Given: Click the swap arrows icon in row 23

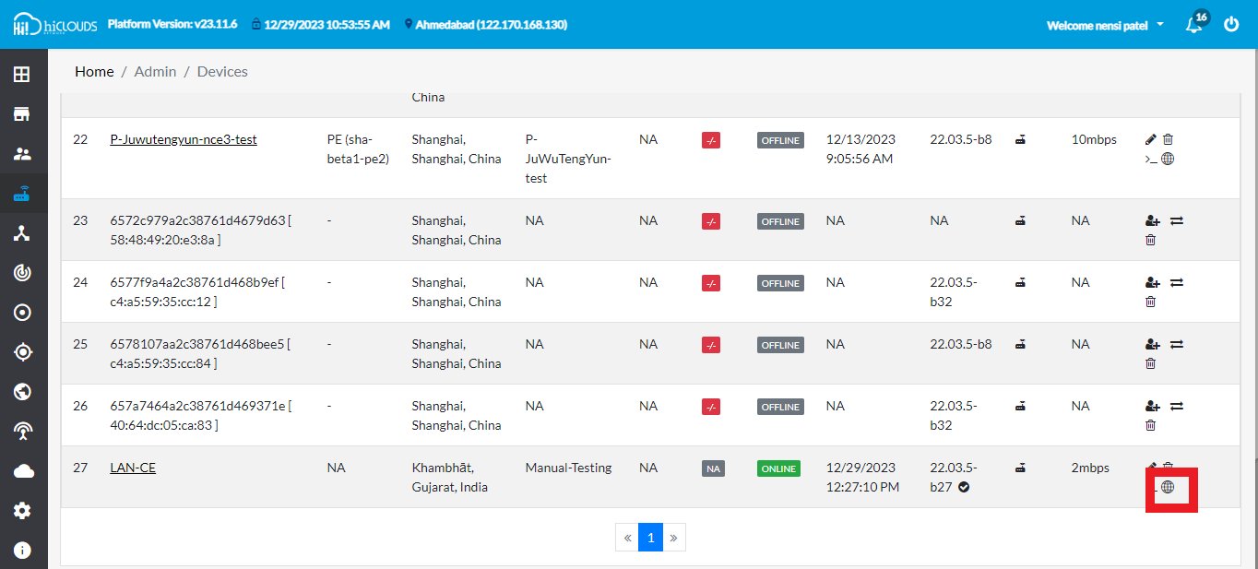Looking at the screenshot, I should [x=1177, y=220].
